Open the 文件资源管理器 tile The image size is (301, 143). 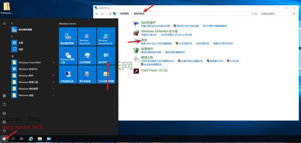coord(106,74)
